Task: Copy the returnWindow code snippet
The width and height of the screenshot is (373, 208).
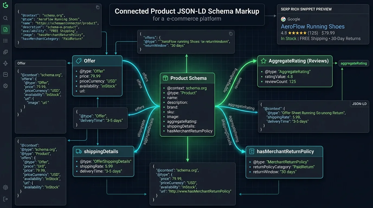Action: tap(231, 34)
